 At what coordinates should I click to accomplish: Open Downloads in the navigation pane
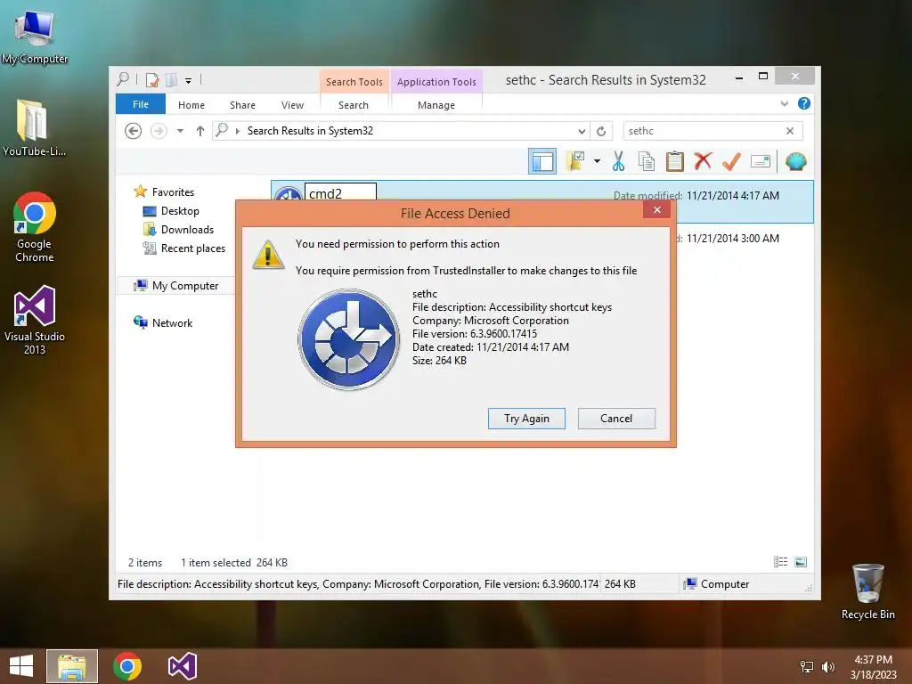(187, 229)
